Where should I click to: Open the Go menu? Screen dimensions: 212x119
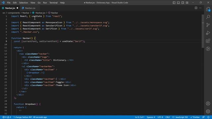39,3
